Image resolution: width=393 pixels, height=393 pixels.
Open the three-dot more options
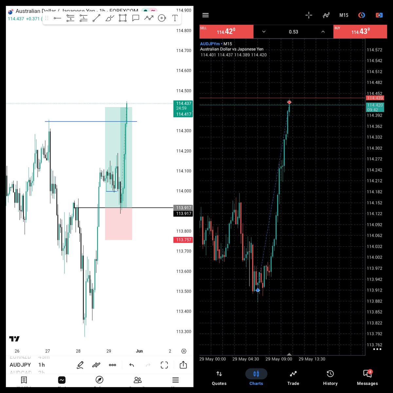tap(112, 365)
